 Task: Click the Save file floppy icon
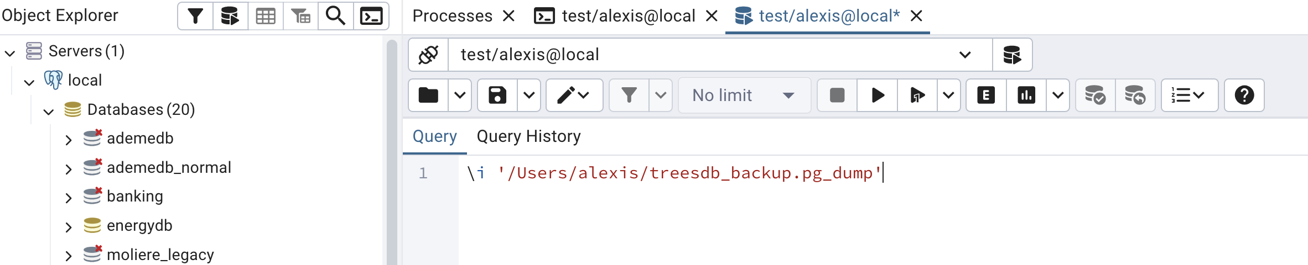pyautogui.click(x=497, y=96)
